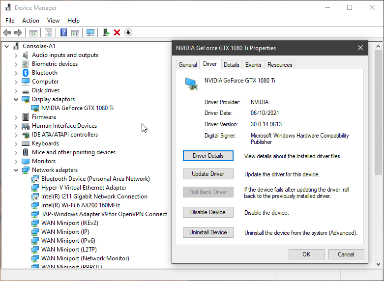Click the device tree vertical scrollbar thumb
Screen dimensions: 384x281
(x=379, y=112)
